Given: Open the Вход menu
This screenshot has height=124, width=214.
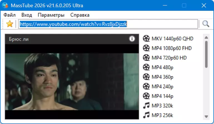Looking at the screenshot, I should (27, 15).
